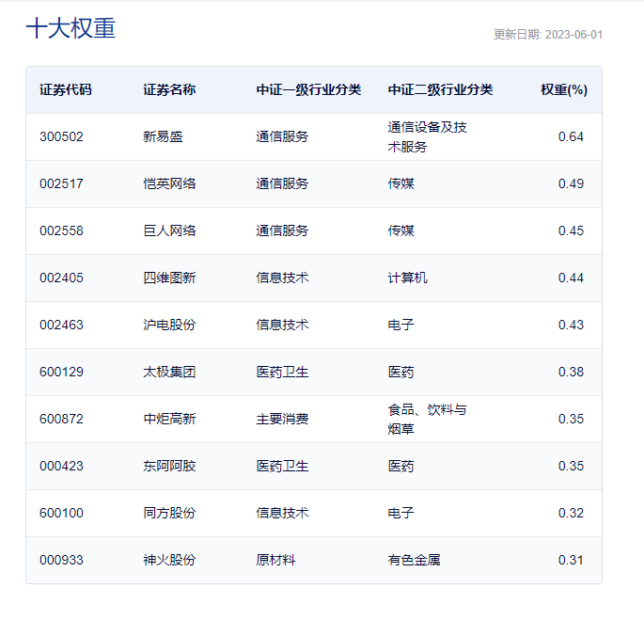Viewport: 644px width, 620px height.
Task: Select security code 600872
Action: [61, 419]
